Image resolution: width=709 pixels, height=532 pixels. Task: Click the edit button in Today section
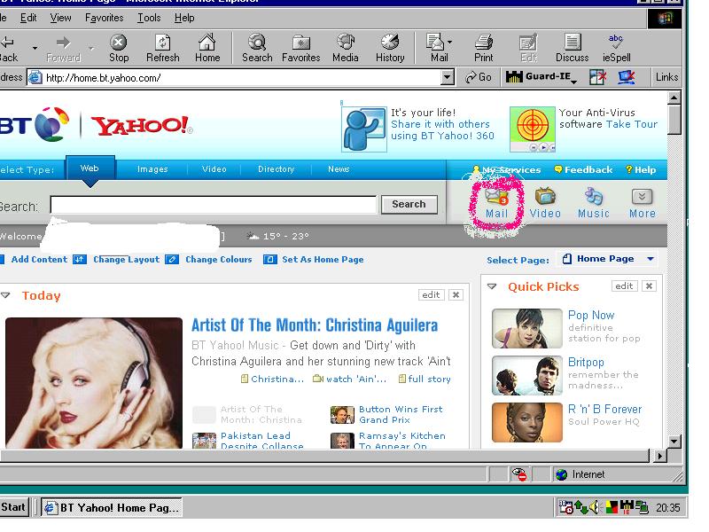431,295
